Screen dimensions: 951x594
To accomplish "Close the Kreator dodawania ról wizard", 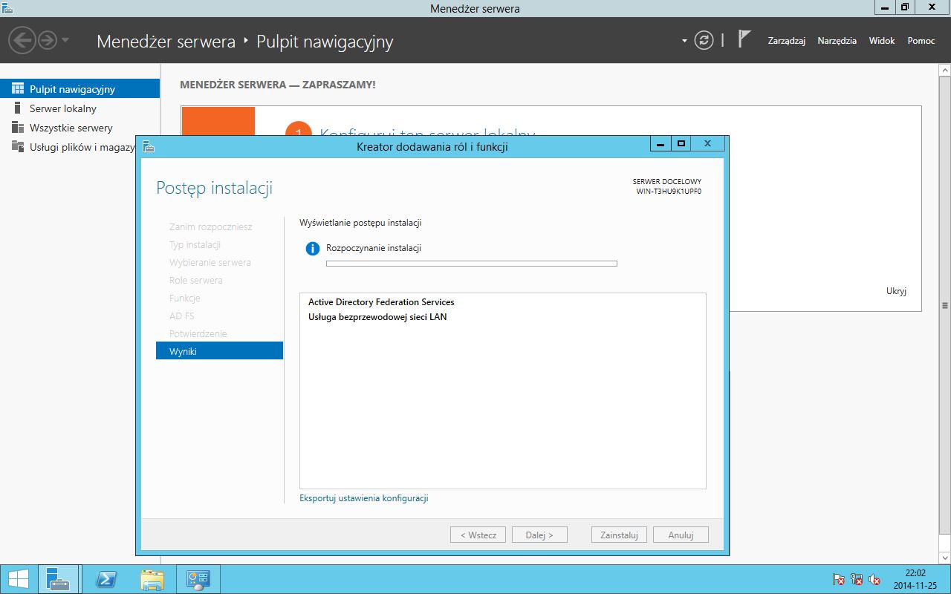I will click(707, 144).
